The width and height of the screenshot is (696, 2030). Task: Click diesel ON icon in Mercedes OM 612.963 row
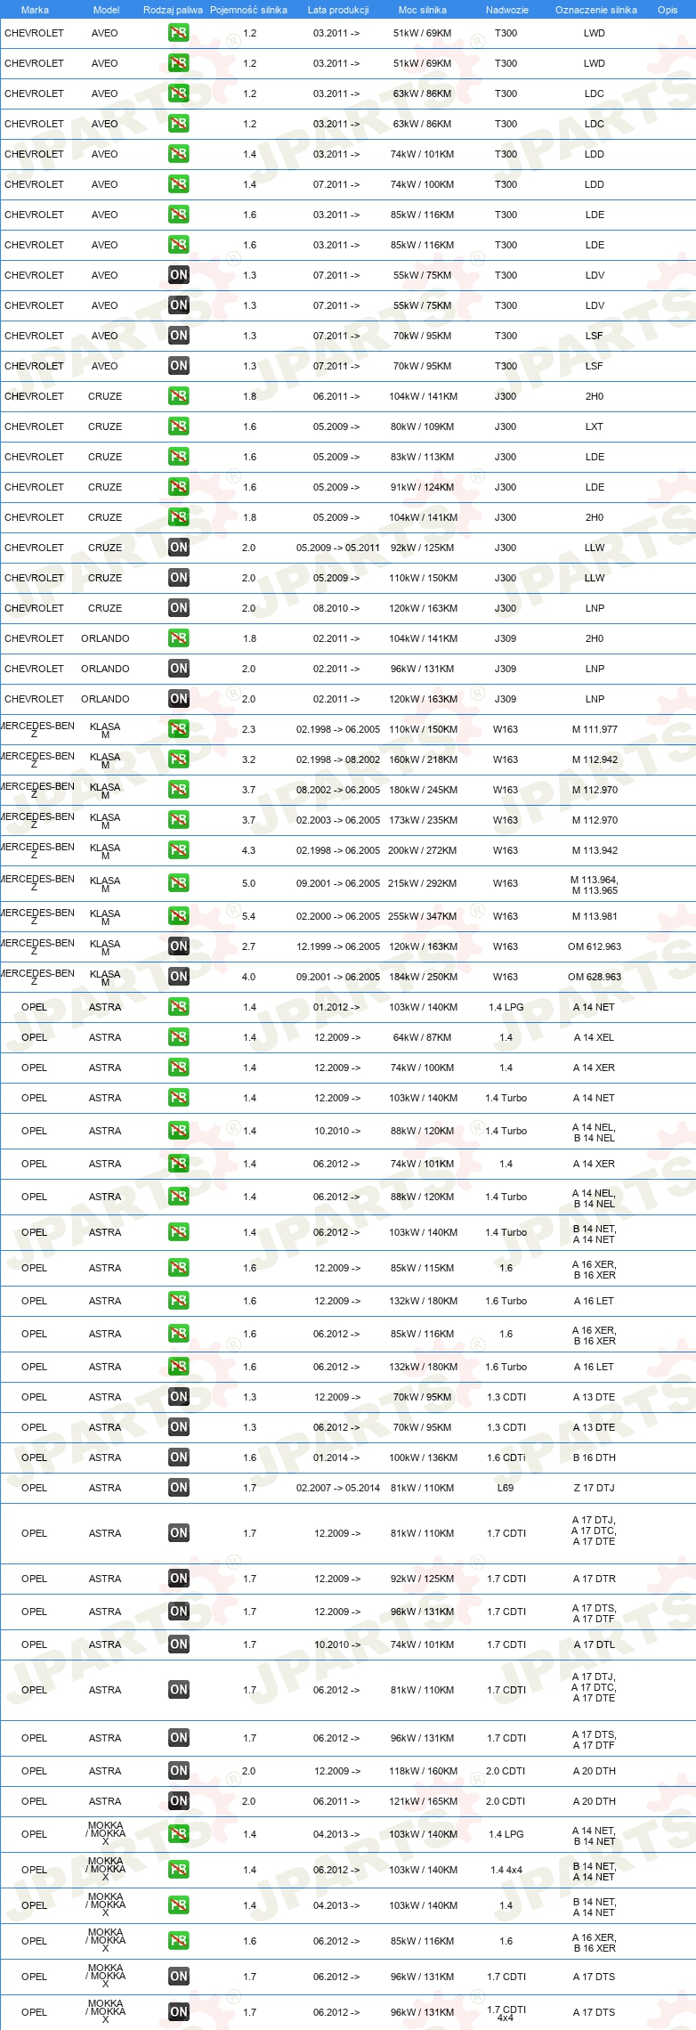(x=179, y=946)
